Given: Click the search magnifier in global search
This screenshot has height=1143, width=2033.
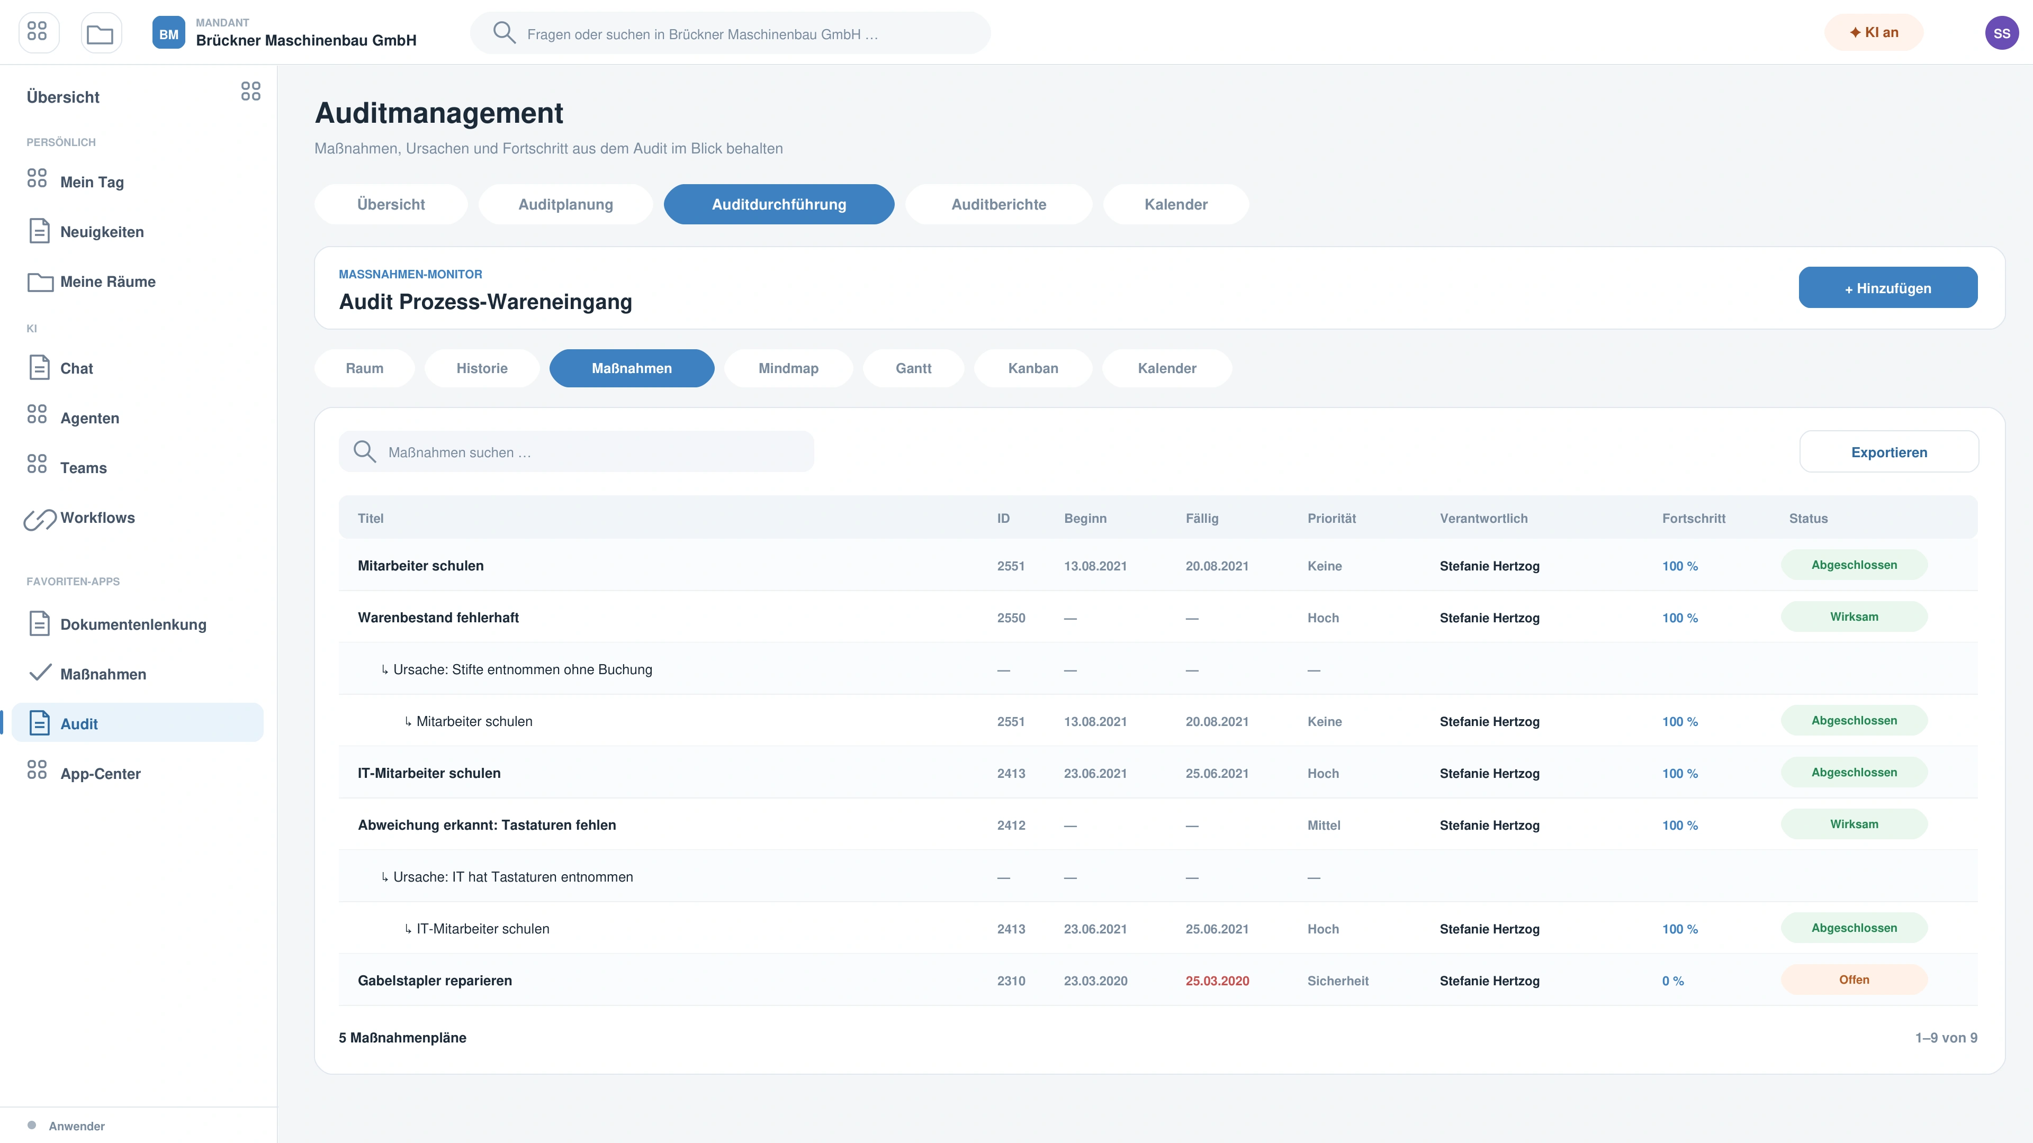Looking at the screenshot, I should pyautogui.click(x=505, y=32).
